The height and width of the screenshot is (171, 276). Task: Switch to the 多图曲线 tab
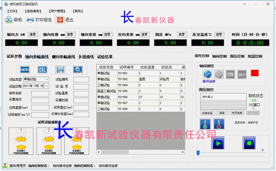click(86, 57)
